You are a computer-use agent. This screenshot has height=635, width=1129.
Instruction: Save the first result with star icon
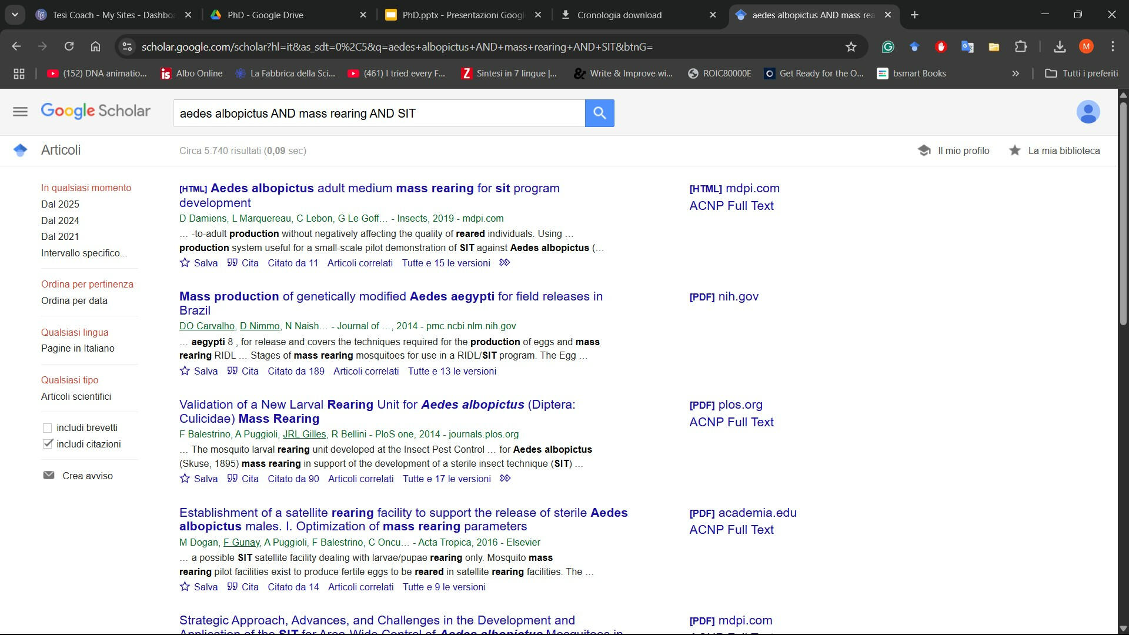185,263
